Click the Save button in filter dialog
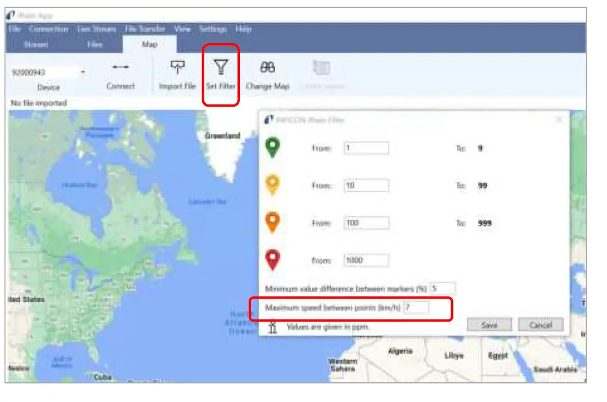This screenshot has width=607, height=402. tap(489, 325)
